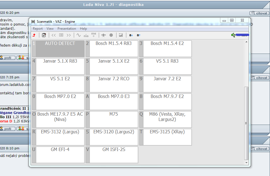Viewport: 270px width, 176px height.
Task: Click the green USB connection icon
Action: click(x=233, y=35)
